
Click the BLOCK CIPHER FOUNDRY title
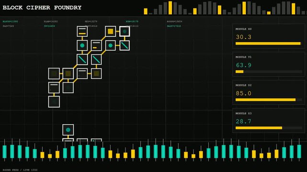pyautogui.click(x=42, y=8)
